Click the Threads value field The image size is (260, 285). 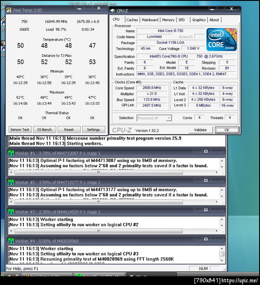coord(230,118)
